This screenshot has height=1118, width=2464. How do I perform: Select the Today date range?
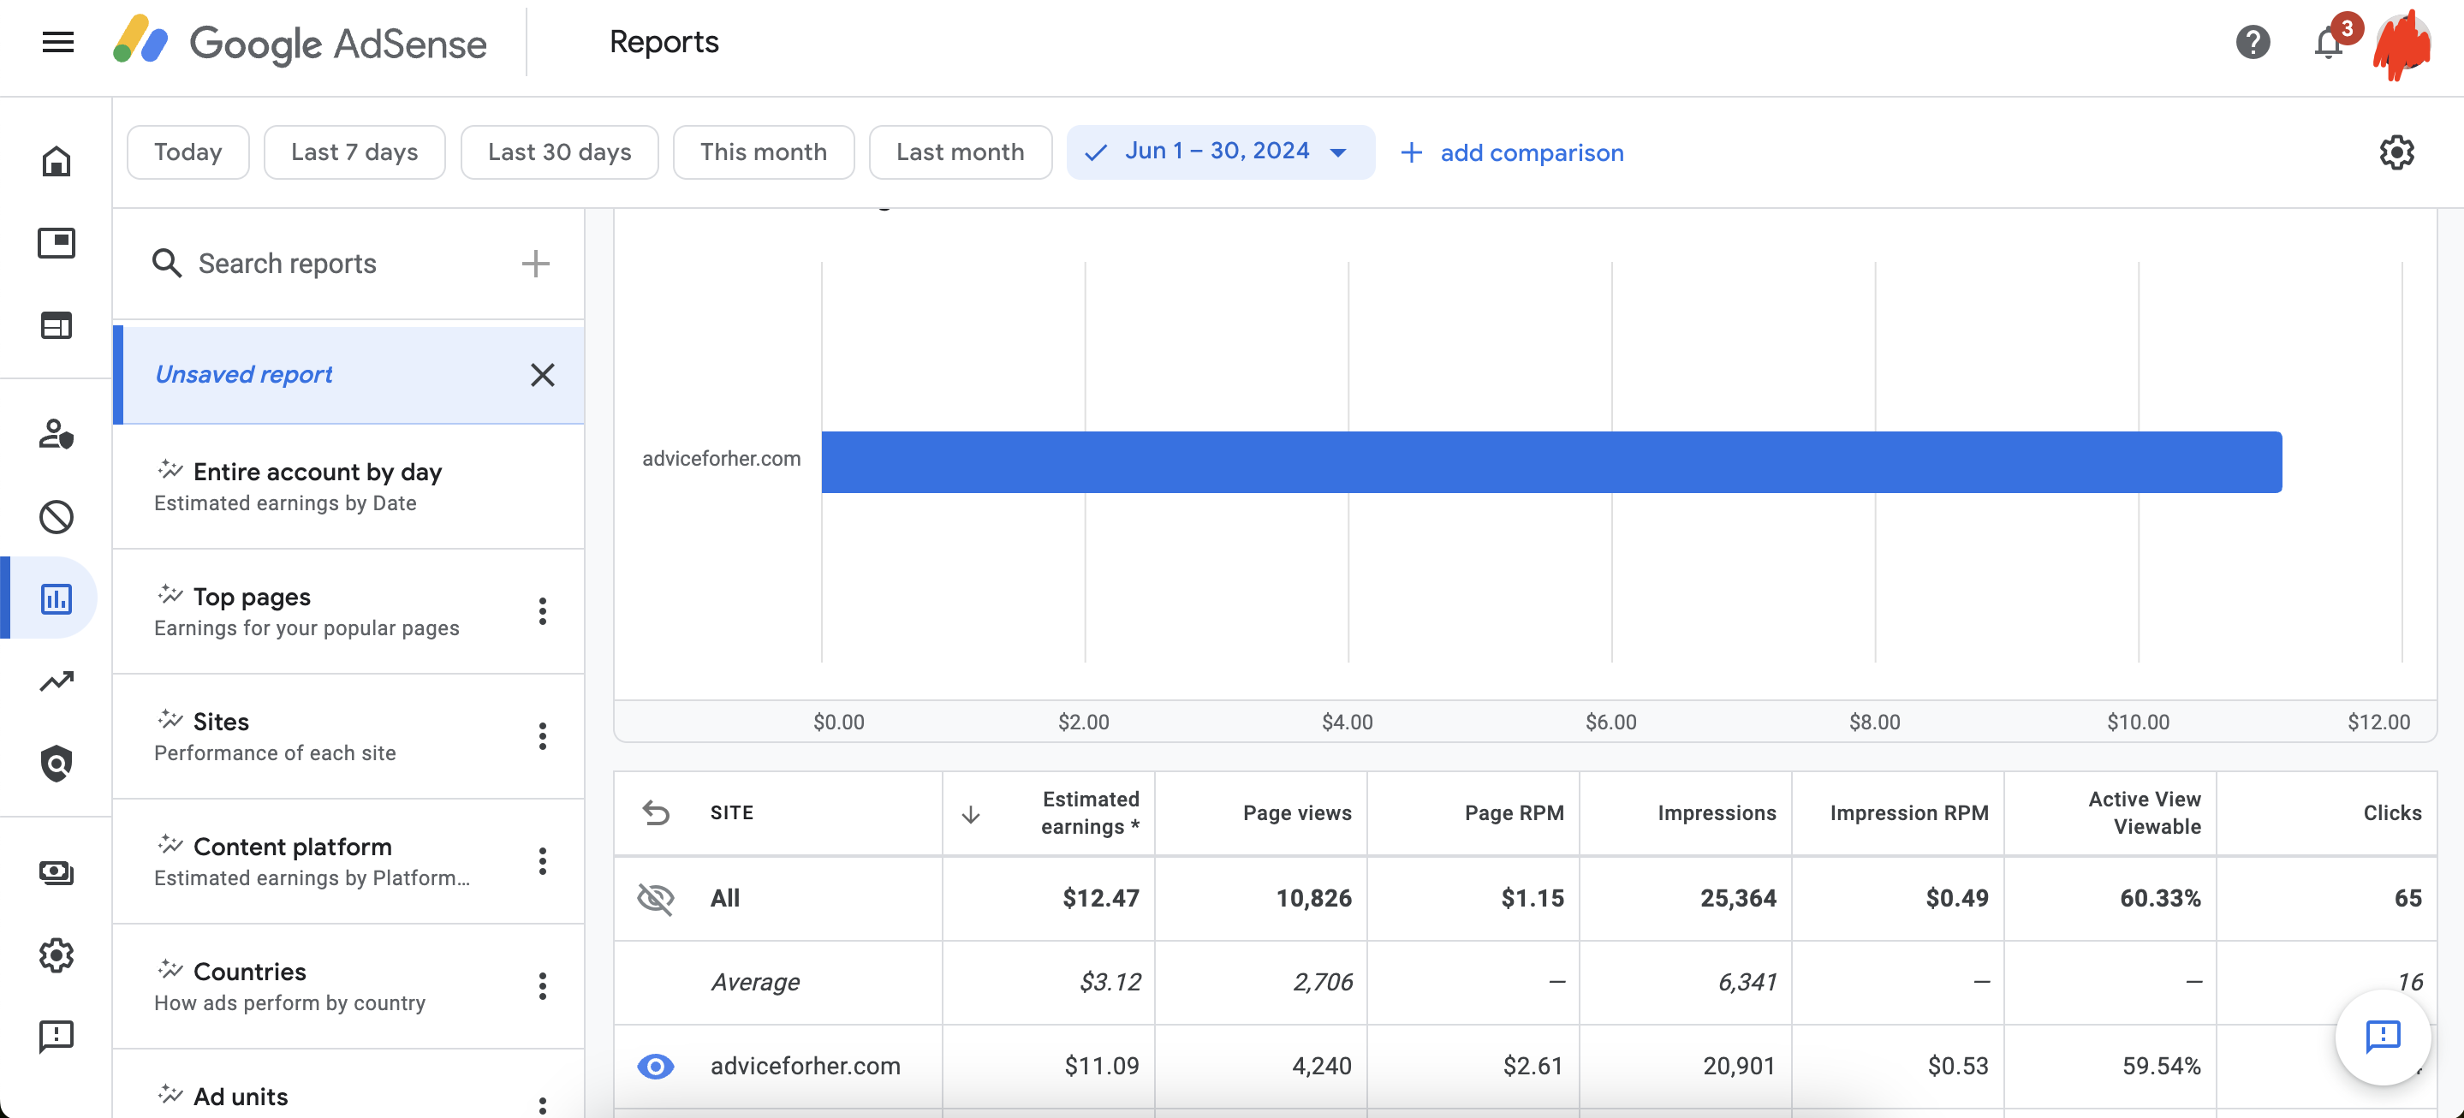(x=188, y=152)
